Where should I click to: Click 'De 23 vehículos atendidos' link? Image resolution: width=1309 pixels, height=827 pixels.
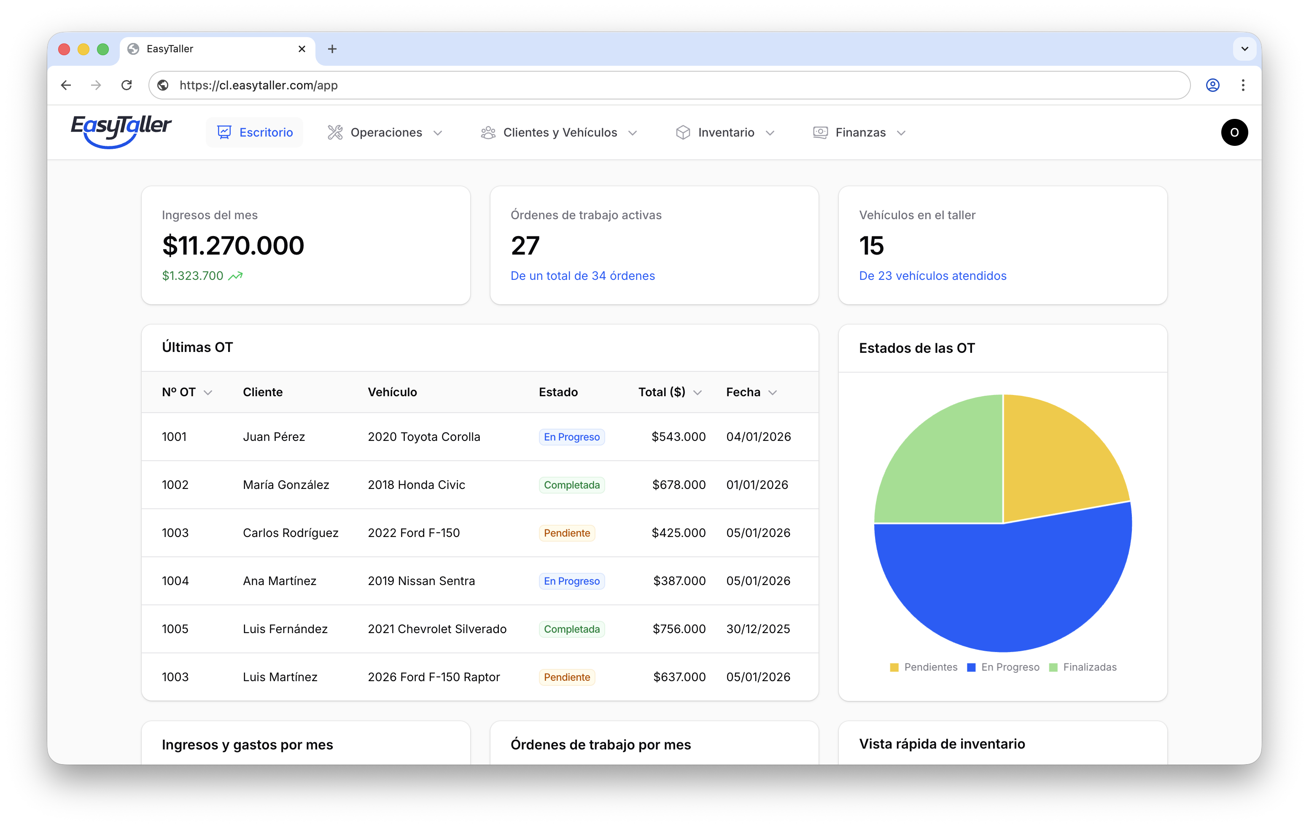(x=932, y=276)
